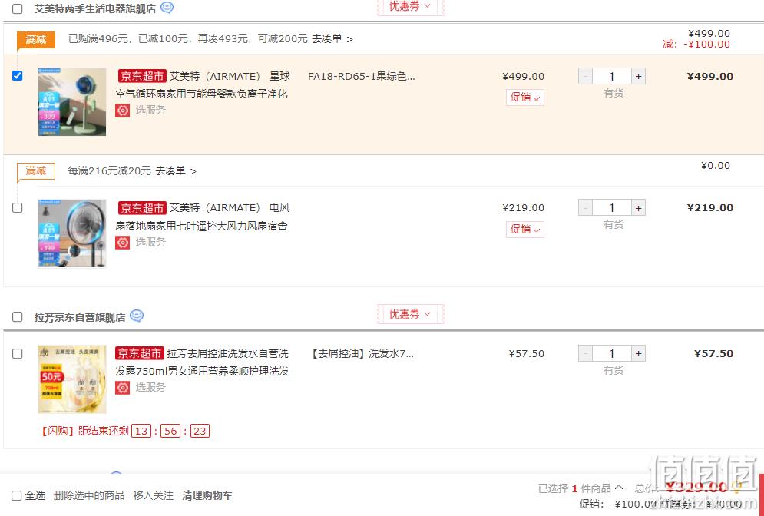Check the 拉芳洗发水 ¥57.50 item
The height and width of the screenshot is (516, 764).
[x=18, y=353]
